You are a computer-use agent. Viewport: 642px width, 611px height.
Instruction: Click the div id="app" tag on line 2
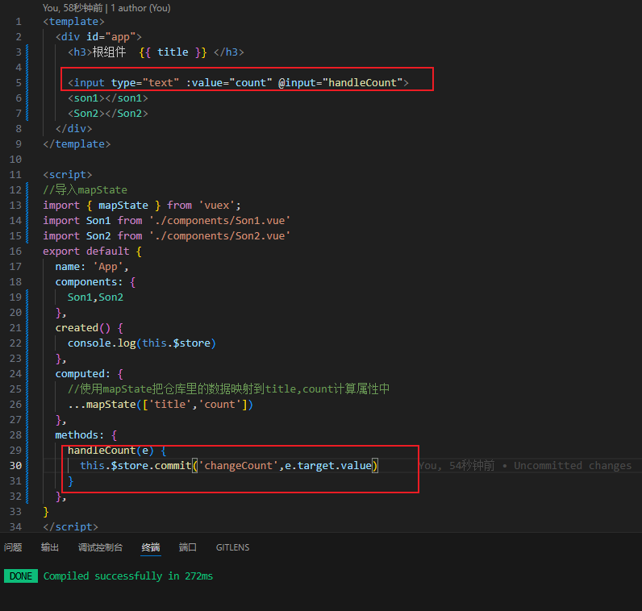(x=98, y=37)
